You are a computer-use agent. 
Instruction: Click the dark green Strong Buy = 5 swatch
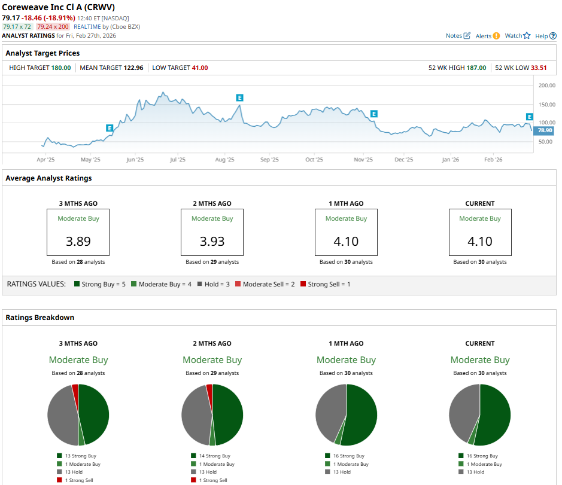coord(77,284)
